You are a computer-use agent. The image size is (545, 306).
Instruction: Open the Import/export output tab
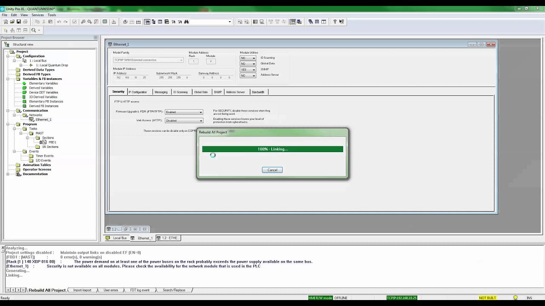coord(82,290)
